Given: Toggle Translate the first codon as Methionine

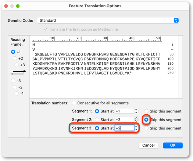Looking at the screenshot, I should [x=46, y=29].
